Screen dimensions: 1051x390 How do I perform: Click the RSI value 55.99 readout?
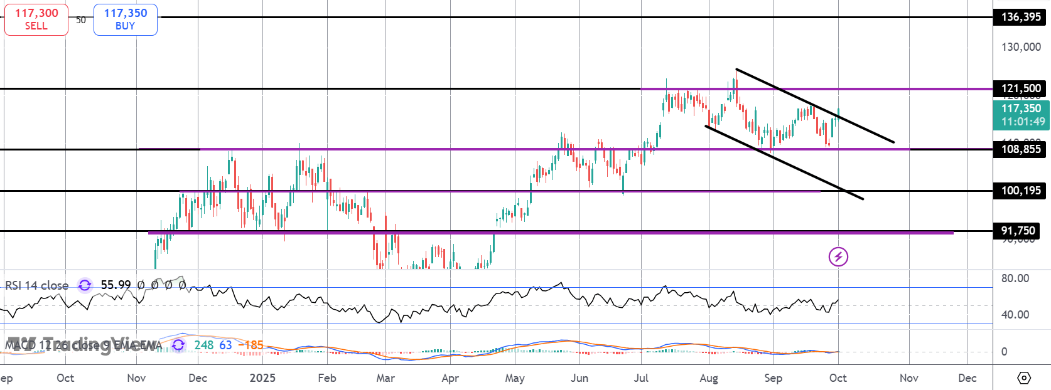pyautogui.click(x=116, y=285)
